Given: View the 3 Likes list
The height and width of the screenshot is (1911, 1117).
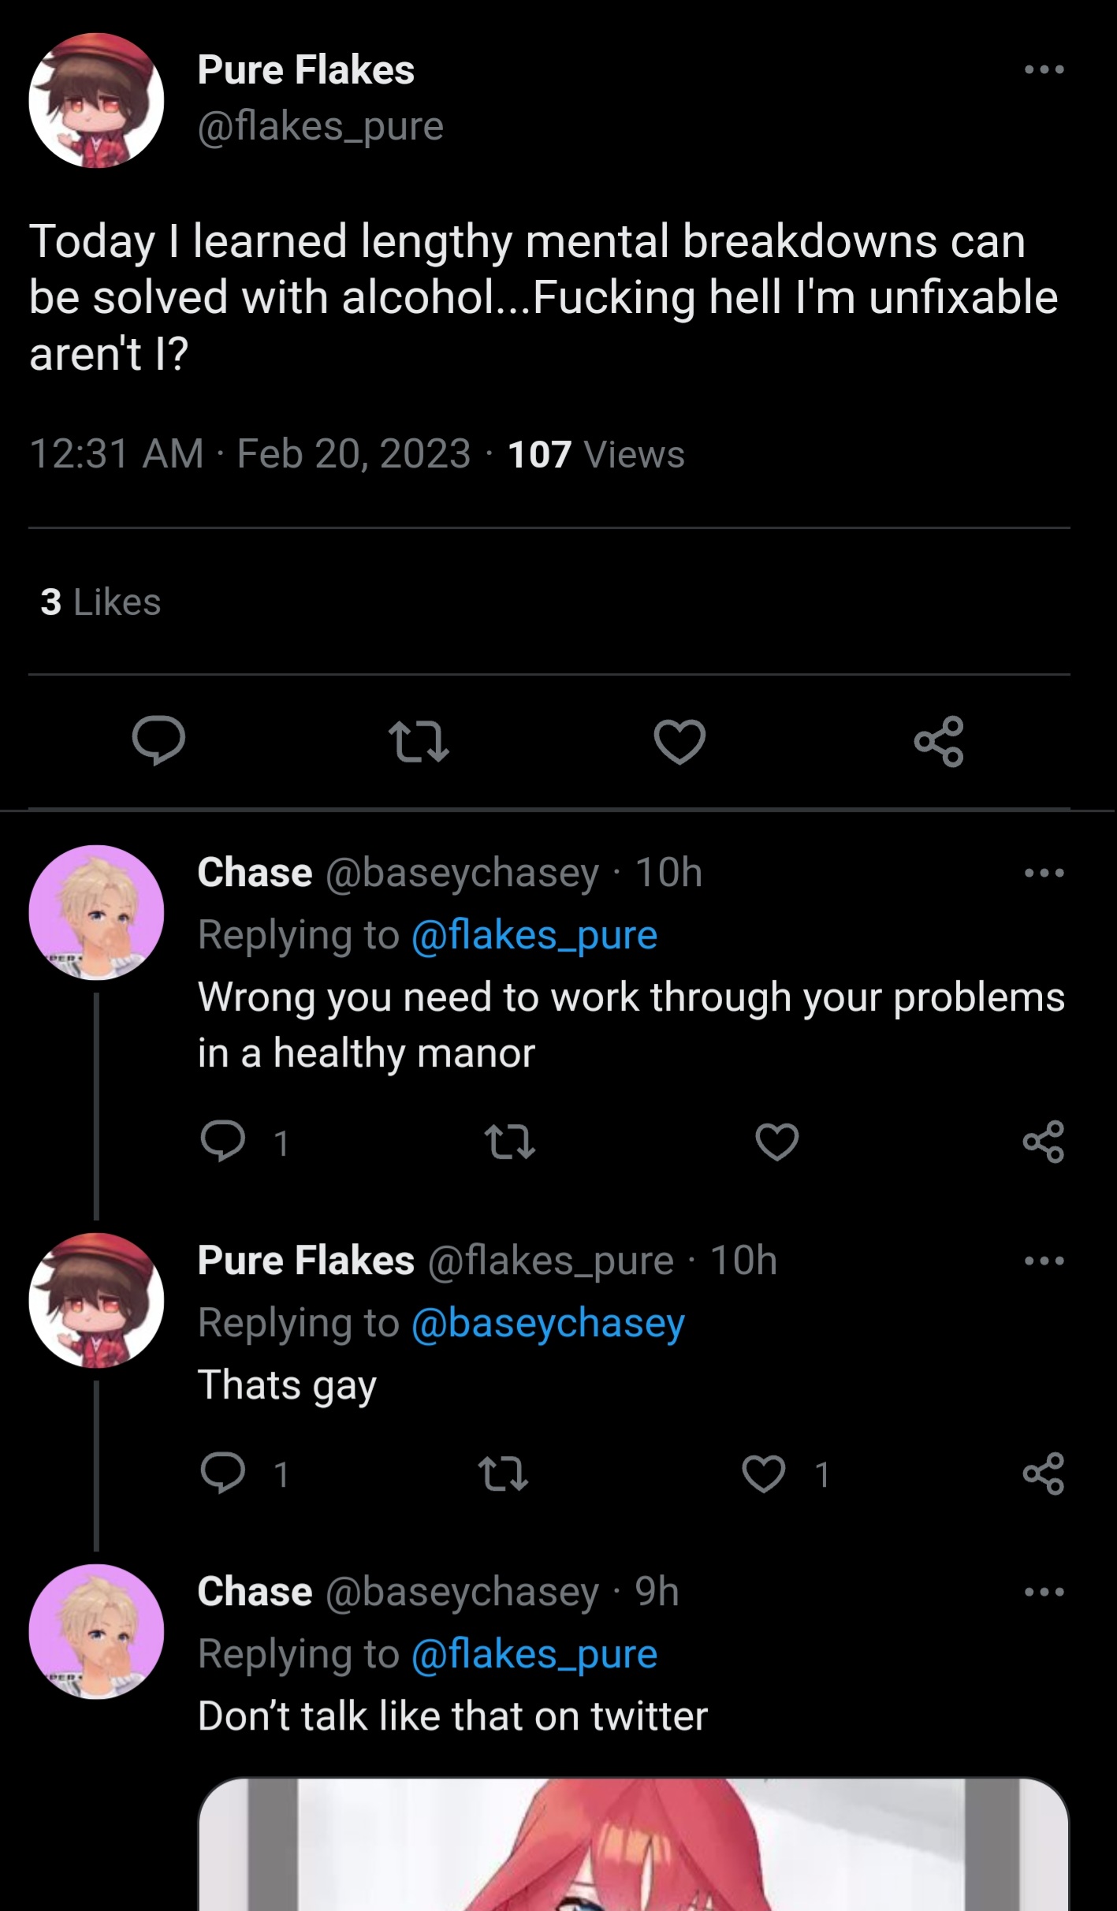Looking at the screenshot, I should pyautogui.click(x=101, y=602).
